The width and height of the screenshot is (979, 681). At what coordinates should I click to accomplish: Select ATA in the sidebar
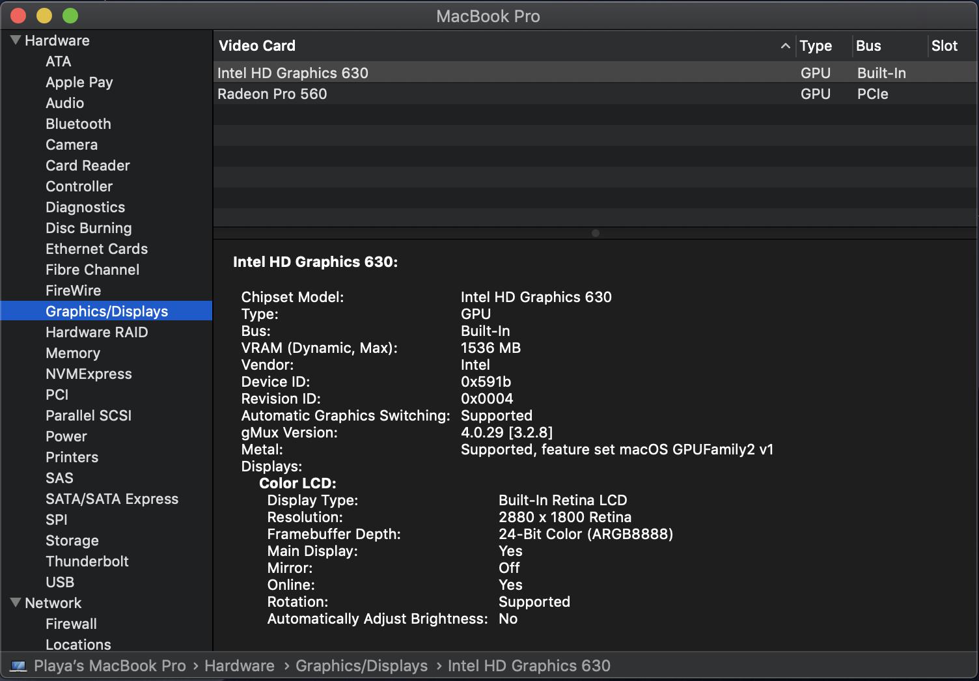(x=59, y=61)
